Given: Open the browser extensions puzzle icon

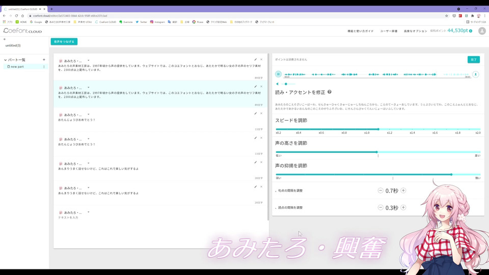Looking at the screenshot, I should point(472,16).
